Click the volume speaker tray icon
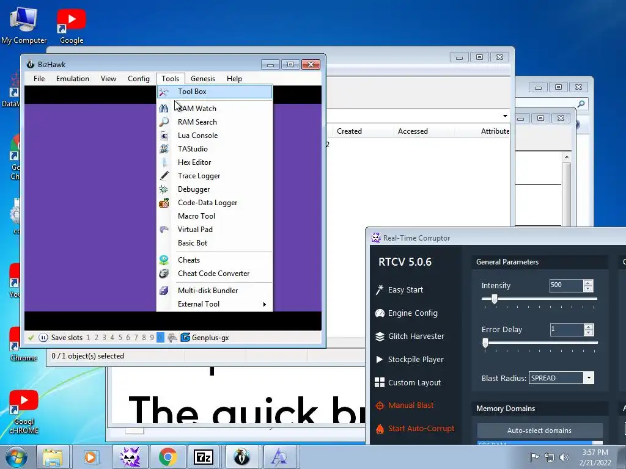626x469 pixels. (x=564, y=457)
